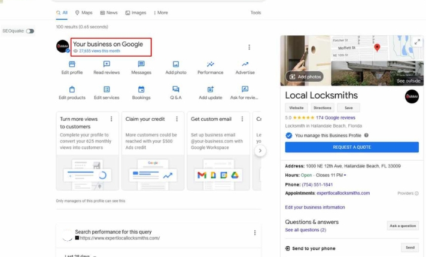
Task: Click Add photos button on the photo
Action: (x=305, y=77)
